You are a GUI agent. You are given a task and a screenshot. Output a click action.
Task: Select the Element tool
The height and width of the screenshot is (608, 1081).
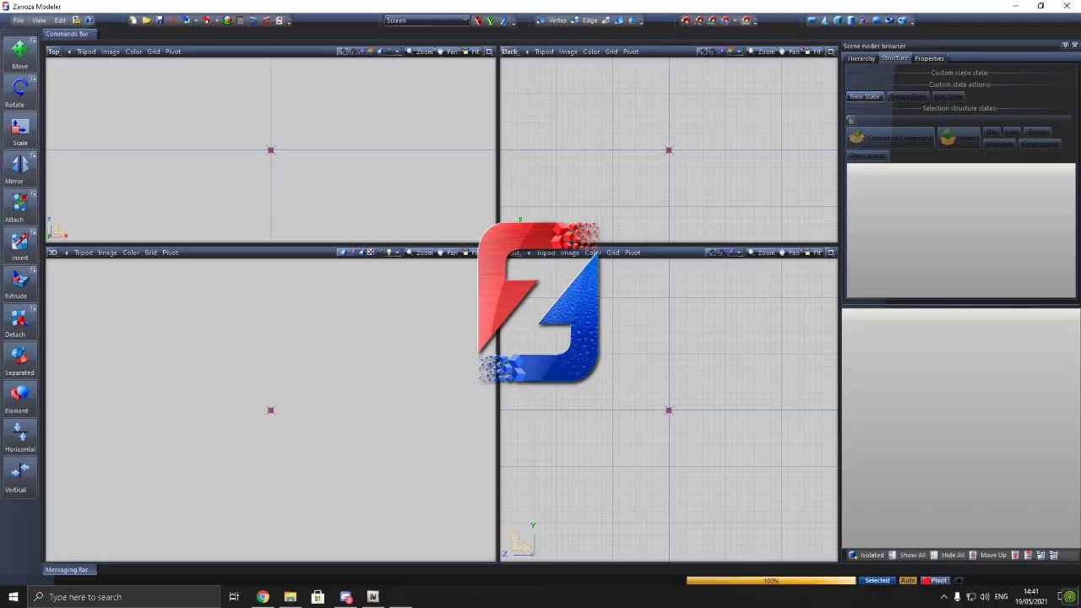pos(19,397)
